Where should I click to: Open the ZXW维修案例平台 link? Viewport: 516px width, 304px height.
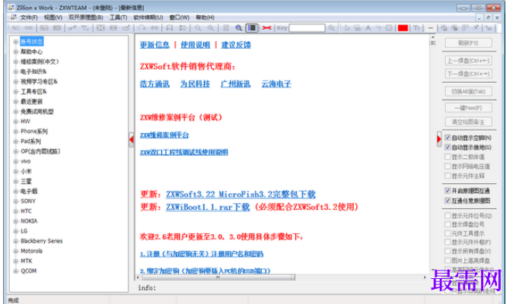(x=164, y=135)
